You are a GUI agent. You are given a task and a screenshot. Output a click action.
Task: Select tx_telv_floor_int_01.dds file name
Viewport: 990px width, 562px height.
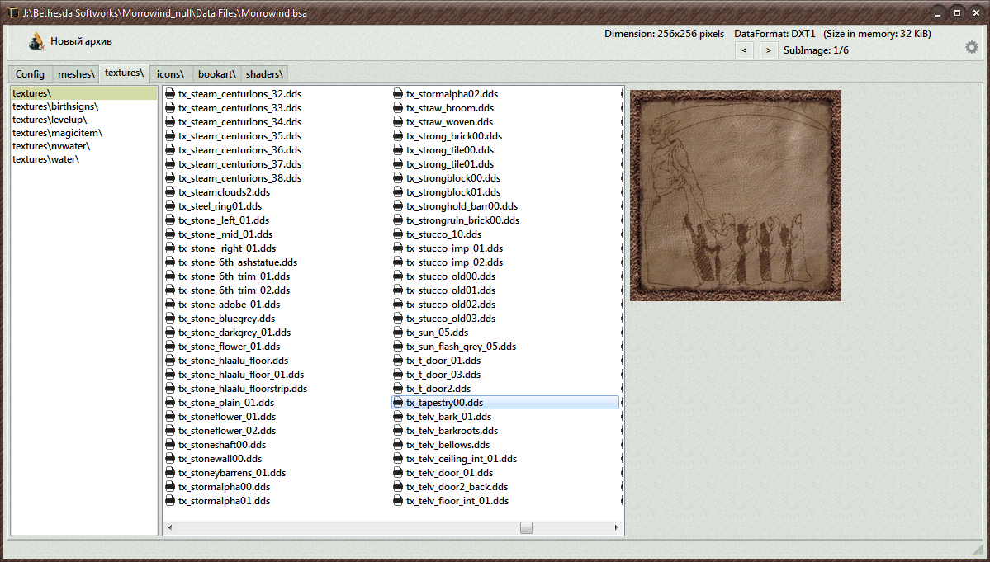(457, 501)
